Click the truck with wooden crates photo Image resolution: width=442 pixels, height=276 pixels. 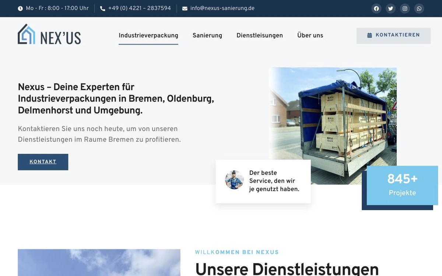[x=333, y=126]
